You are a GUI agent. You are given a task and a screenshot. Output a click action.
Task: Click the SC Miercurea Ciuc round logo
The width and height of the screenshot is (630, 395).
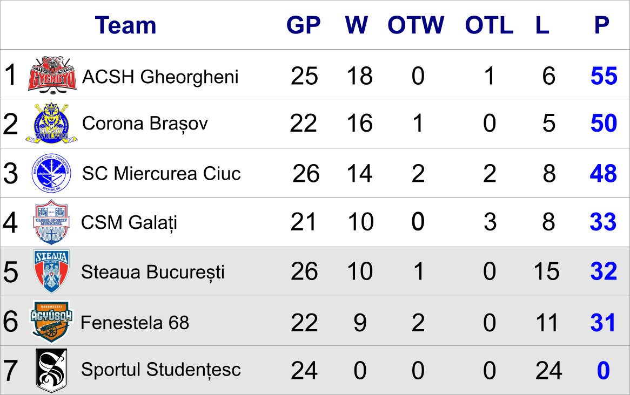click(52, 173)
